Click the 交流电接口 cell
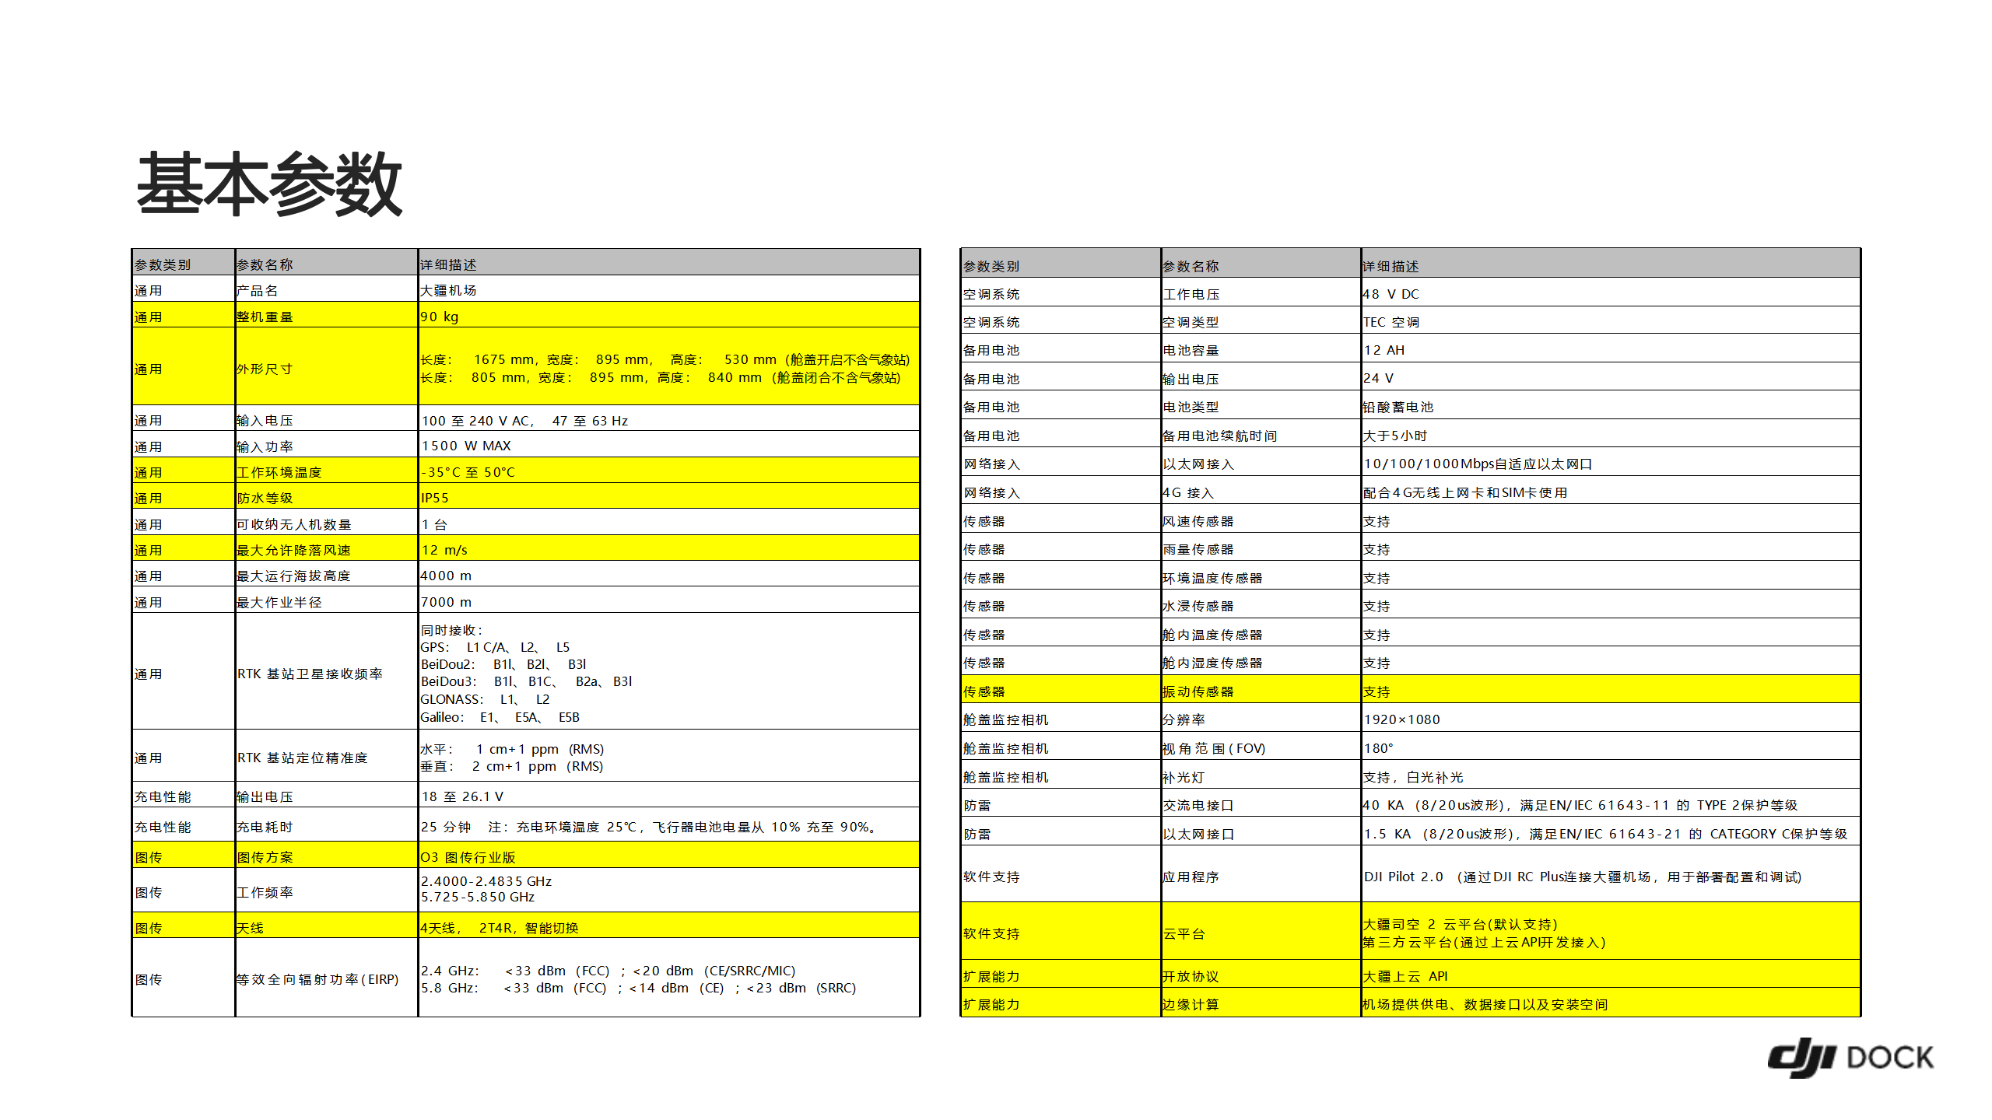 point(1261,803)
